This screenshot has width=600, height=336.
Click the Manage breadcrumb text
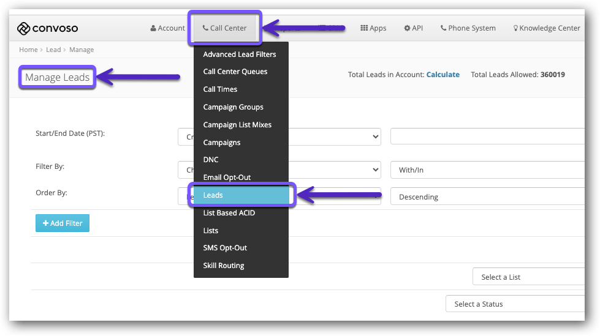(82, 50)
